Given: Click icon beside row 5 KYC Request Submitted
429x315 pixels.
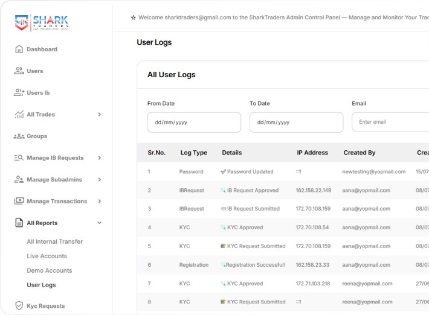Looking at the screenshot, I should click(223, 246).
